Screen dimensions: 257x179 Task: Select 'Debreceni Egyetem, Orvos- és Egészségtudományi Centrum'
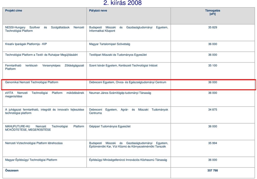click(127, 82)
